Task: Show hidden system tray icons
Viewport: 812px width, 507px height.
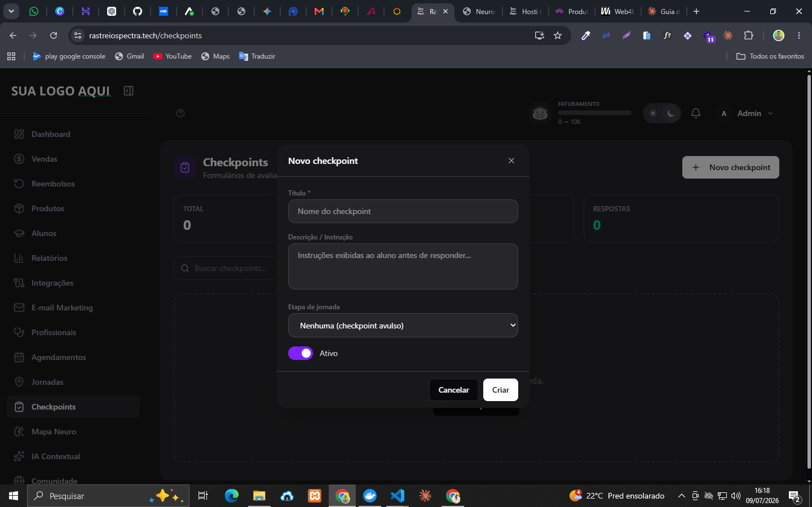Action: point(681,496)
